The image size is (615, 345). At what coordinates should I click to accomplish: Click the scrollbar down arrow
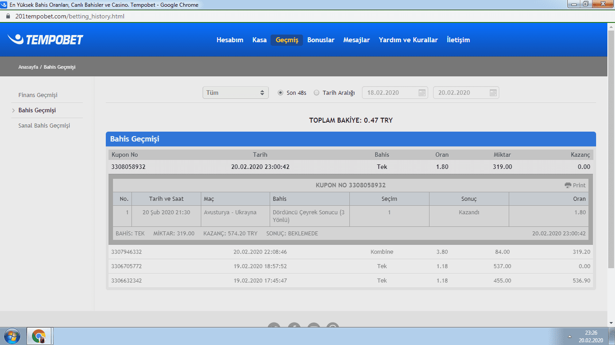[x=611, y=323]
